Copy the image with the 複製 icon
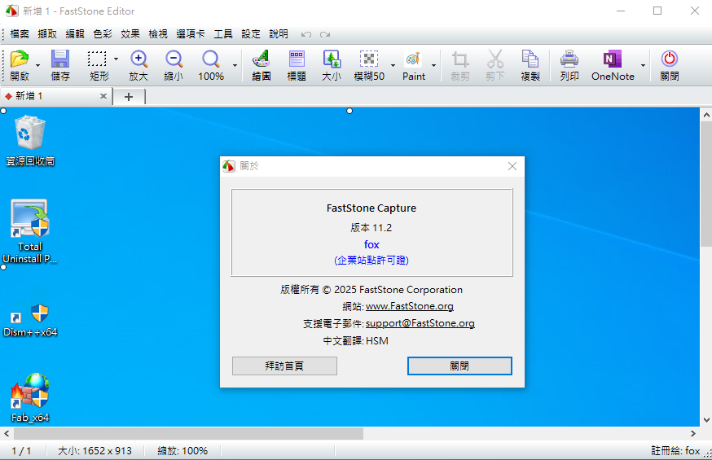The image size is (712, 460). (x=530, y=65)
